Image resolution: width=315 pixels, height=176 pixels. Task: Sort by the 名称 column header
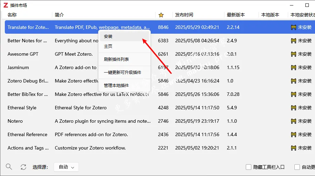12,15
